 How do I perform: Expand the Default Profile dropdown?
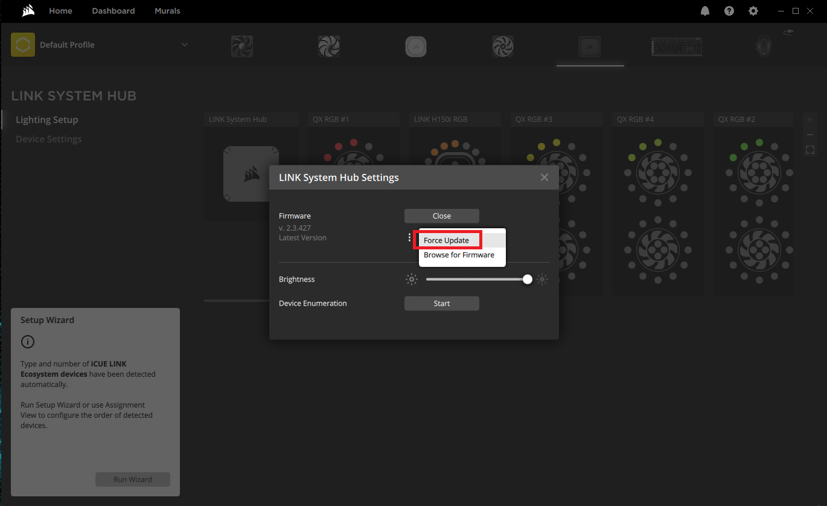[185, 45]
